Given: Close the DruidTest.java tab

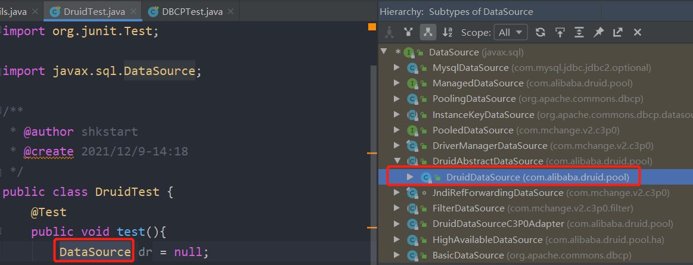Looking at the screenshot, I should (x=133, y=12).
